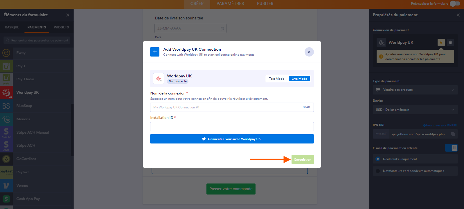Image resolution: width=464 pixels, height=209 pixels.
Task: Change the Devise from USD dropdown
Action: [x=415, y=110]
